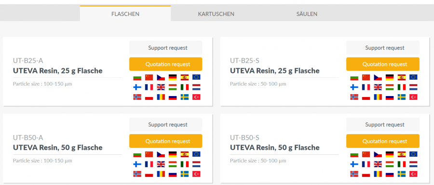
Task: Open Support request for UT-B50-A
Action: 165,124
